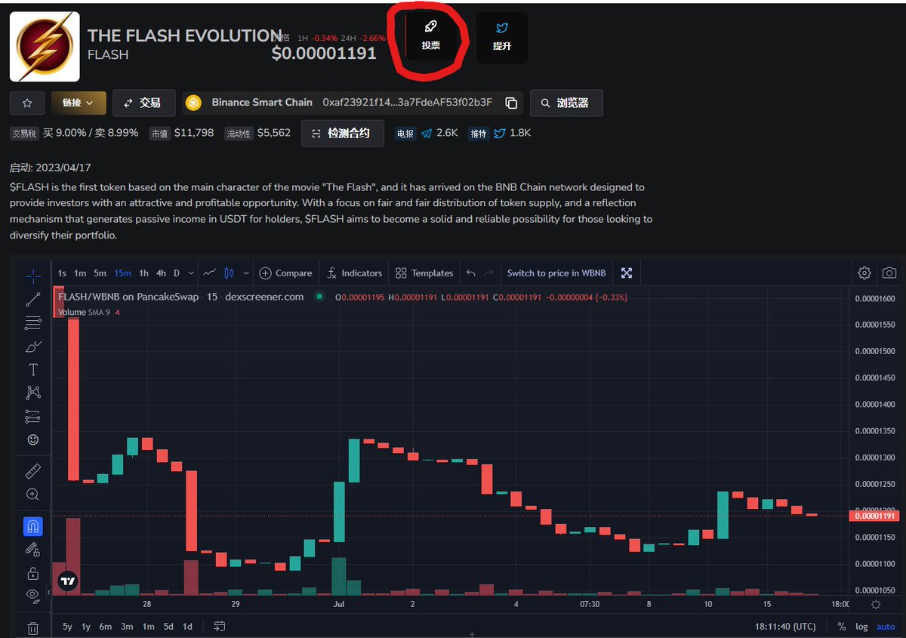The image size is (906, 638).
Task: Click the time axis settings gear
Action: [875, 604]
